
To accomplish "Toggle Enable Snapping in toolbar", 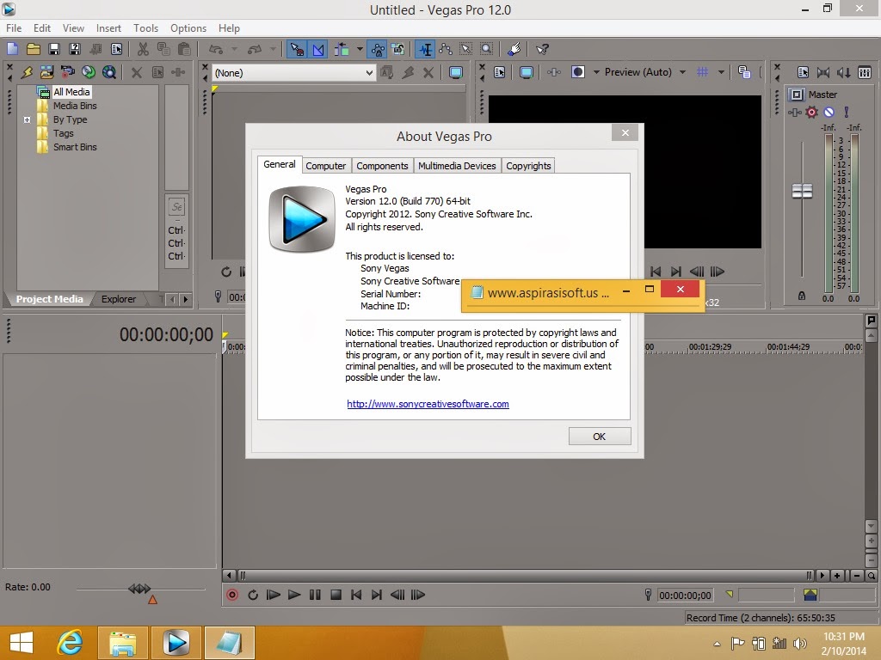I will tap(297, 49).
